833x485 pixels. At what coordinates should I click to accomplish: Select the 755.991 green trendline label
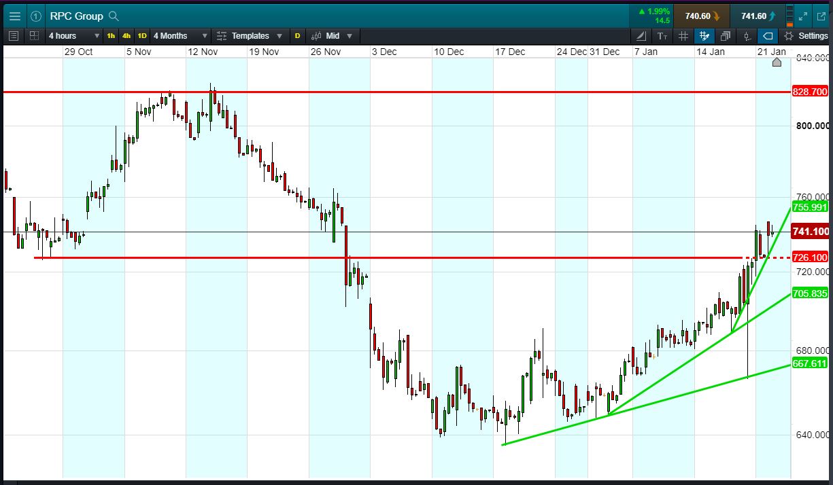[811, 208]
